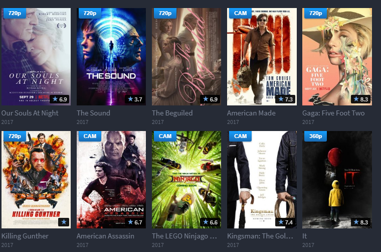
Task: Open the American Made poster
Action: pos(262,57)
